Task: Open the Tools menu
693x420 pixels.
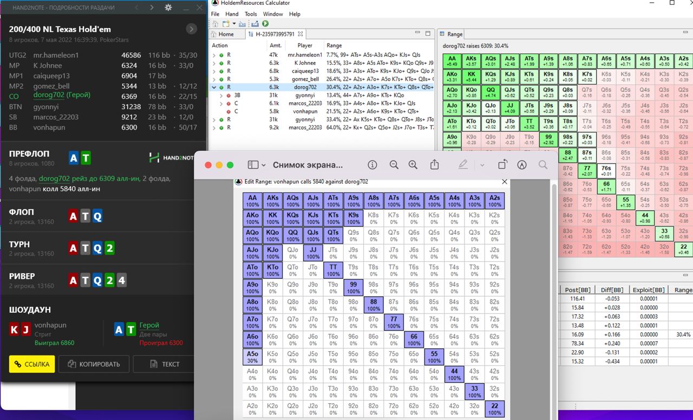Action: 251,14
